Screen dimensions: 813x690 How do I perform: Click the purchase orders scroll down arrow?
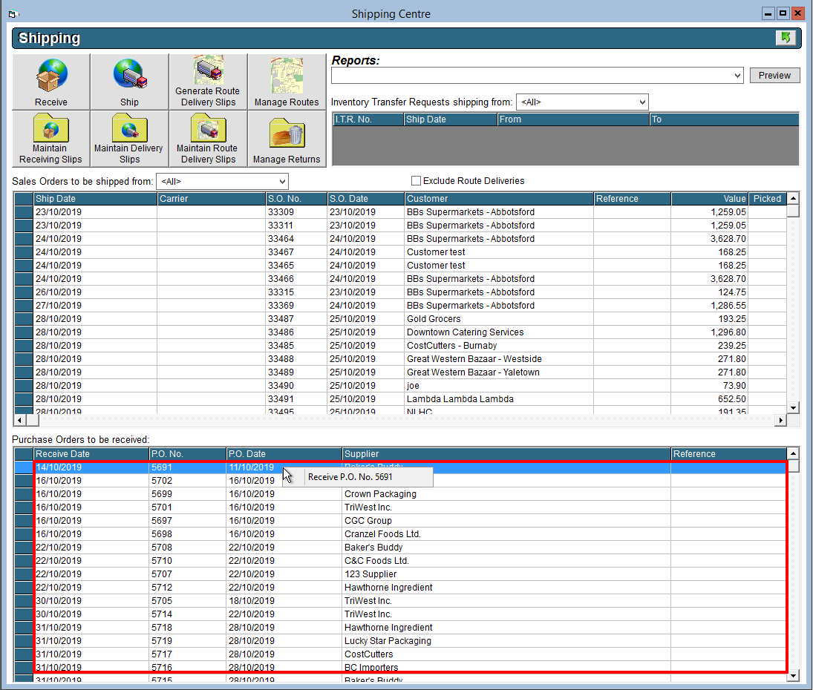793,675
